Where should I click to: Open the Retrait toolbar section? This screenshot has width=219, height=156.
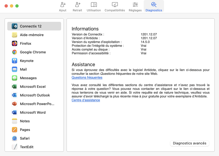(77, 6)
